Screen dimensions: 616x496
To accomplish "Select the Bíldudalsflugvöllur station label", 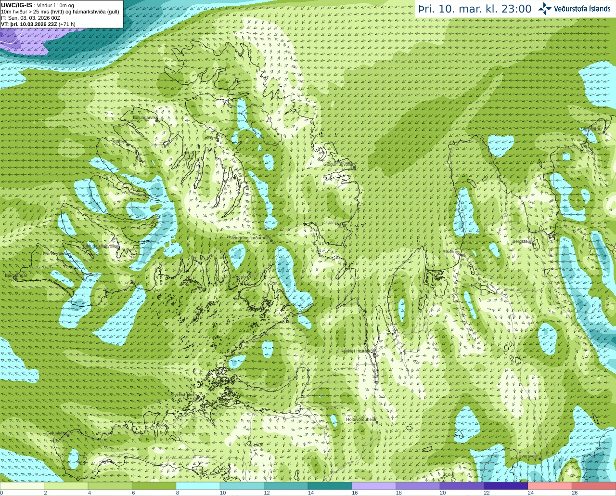I will click(x=101, y=246).
